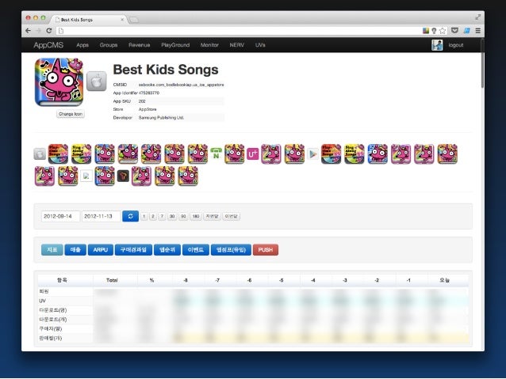This screenshot has height=379, width=506.
Task: Click the Google Play store icon
Action: pos(312,154)
